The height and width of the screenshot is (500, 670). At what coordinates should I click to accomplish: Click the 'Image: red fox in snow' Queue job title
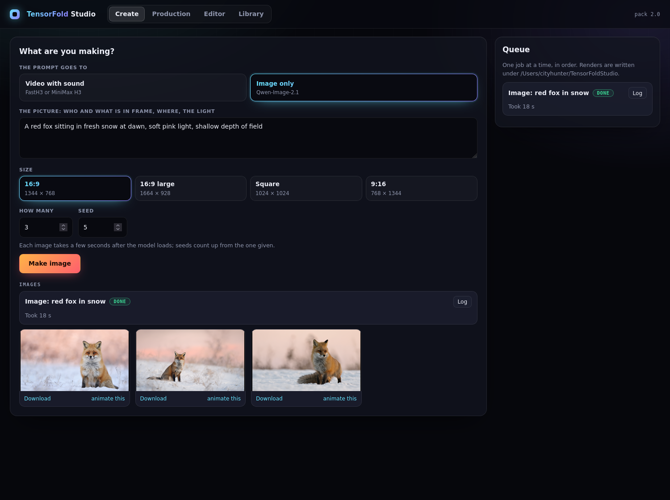[x=549, y=93]
